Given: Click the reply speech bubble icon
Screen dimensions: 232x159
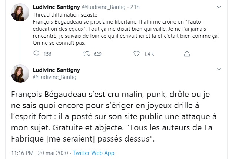Looking at the screenshot, I should [36, 54].
